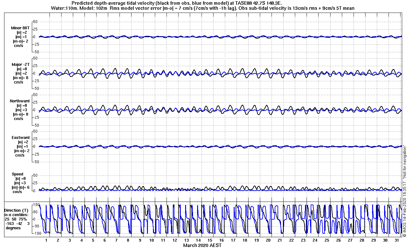Click the 'm-o centiles:' text

point(16,215)
